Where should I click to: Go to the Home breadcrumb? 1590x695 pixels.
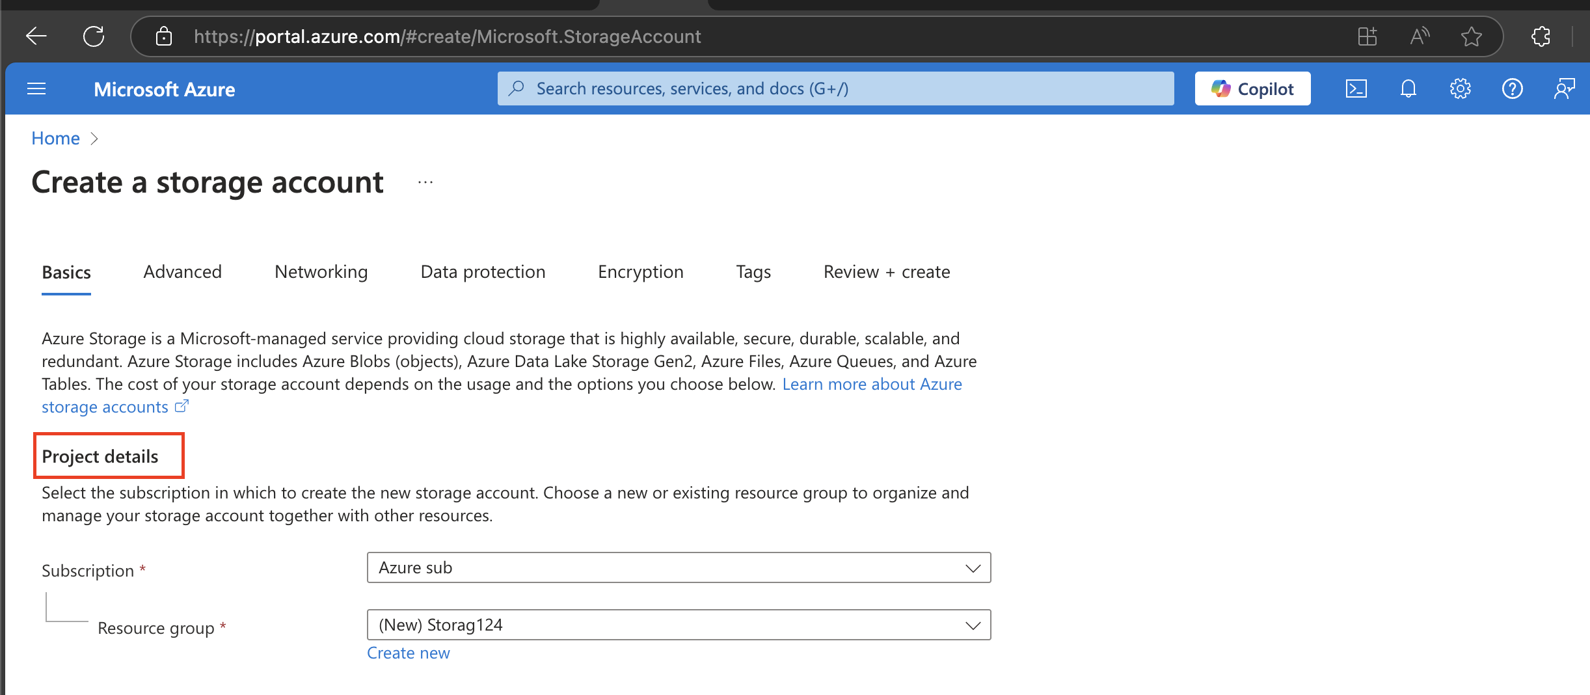coord(56,138)
